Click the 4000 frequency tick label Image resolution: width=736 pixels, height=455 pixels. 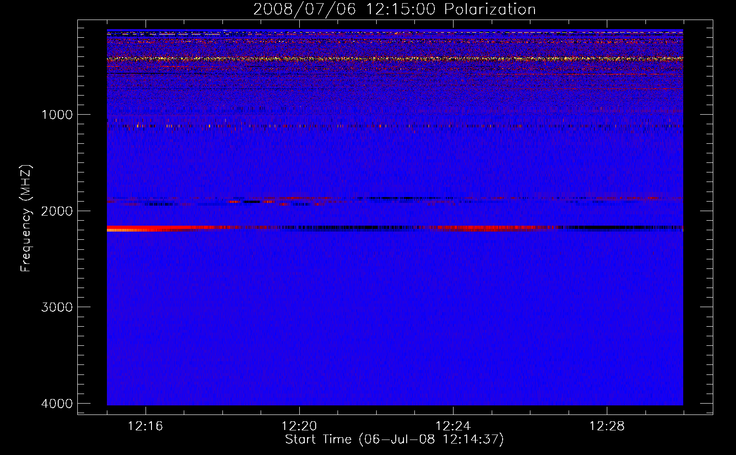coord(57,403)
